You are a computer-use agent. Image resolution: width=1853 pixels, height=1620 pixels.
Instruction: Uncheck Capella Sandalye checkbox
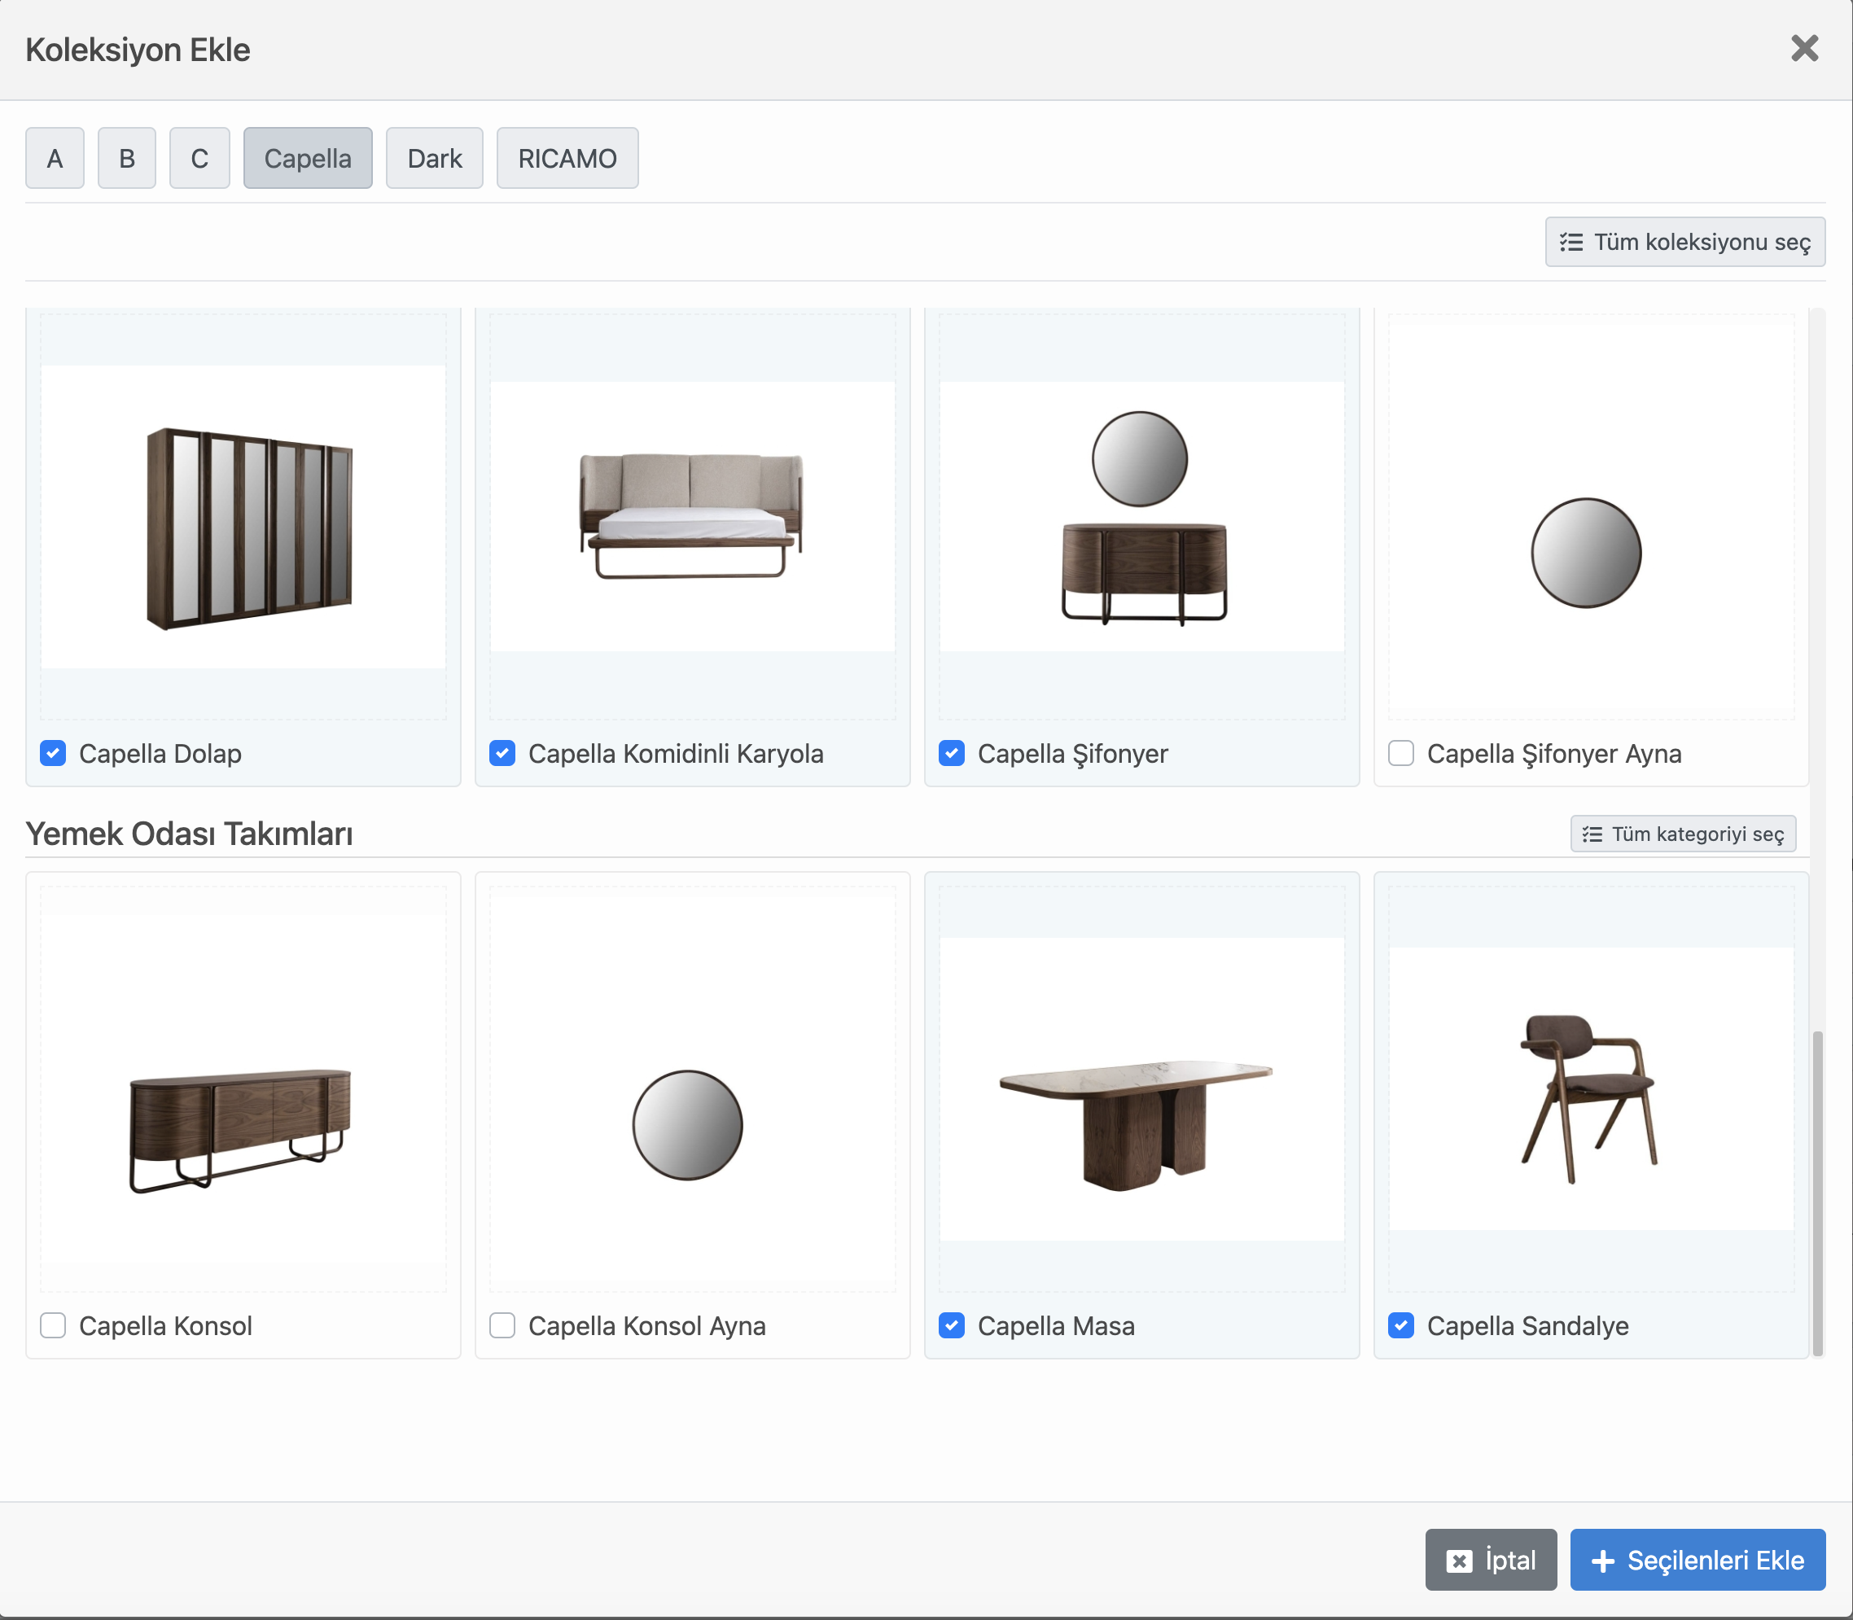tap(1401, 1325)
